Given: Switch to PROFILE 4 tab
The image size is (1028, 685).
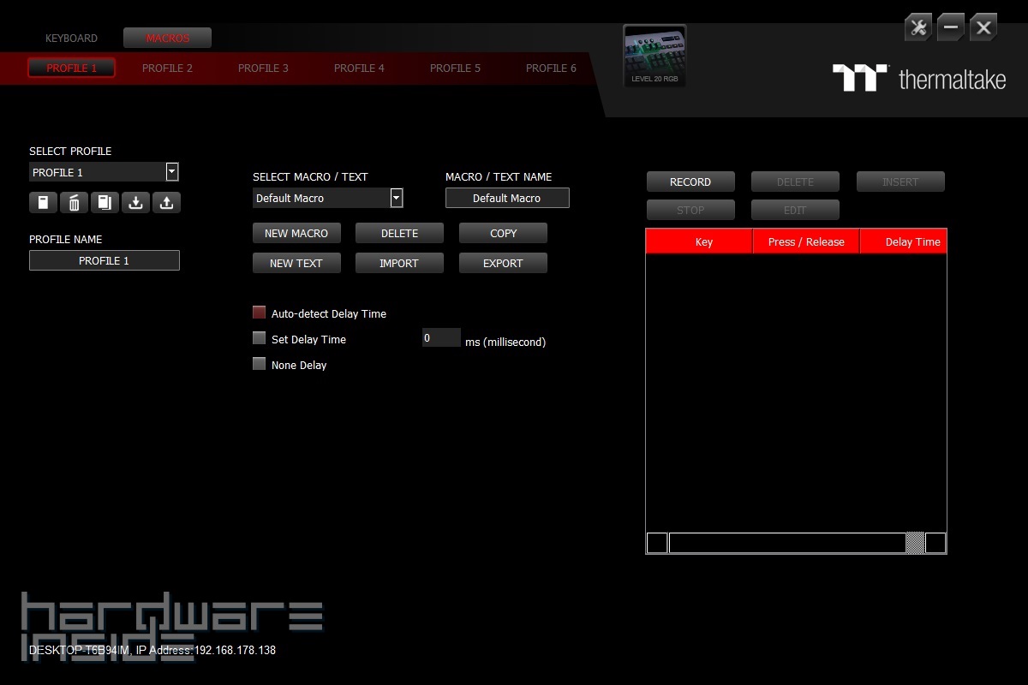Looking at the screenshot, I should [360, 68].
